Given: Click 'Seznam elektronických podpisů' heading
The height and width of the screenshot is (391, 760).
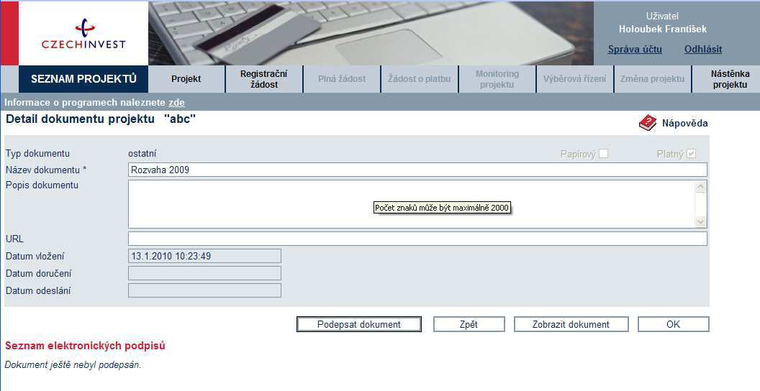Looking at the screenshot, I should click(86, 346).
